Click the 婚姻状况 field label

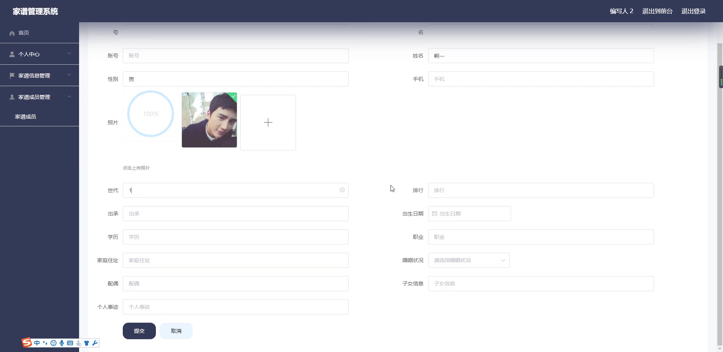click(413, 260)
